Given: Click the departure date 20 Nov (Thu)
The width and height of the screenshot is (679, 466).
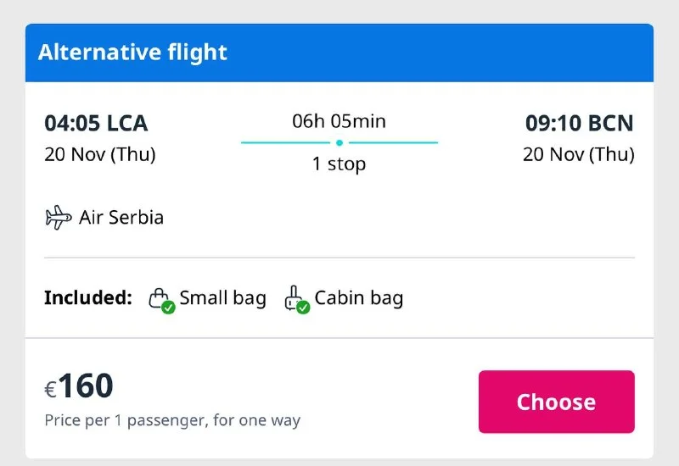Looking at the screenshot, I should [x=100, y=155].
